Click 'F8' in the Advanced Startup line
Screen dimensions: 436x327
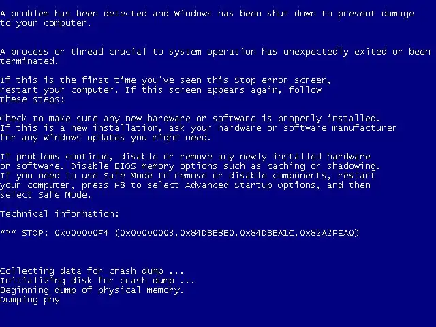(120, 185)
